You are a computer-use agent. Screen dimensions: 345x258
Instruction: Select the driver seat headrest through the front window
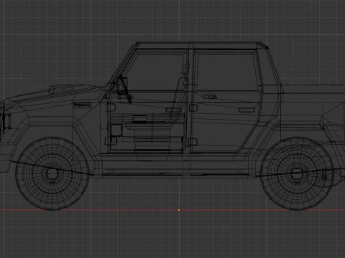click(186, 68)
